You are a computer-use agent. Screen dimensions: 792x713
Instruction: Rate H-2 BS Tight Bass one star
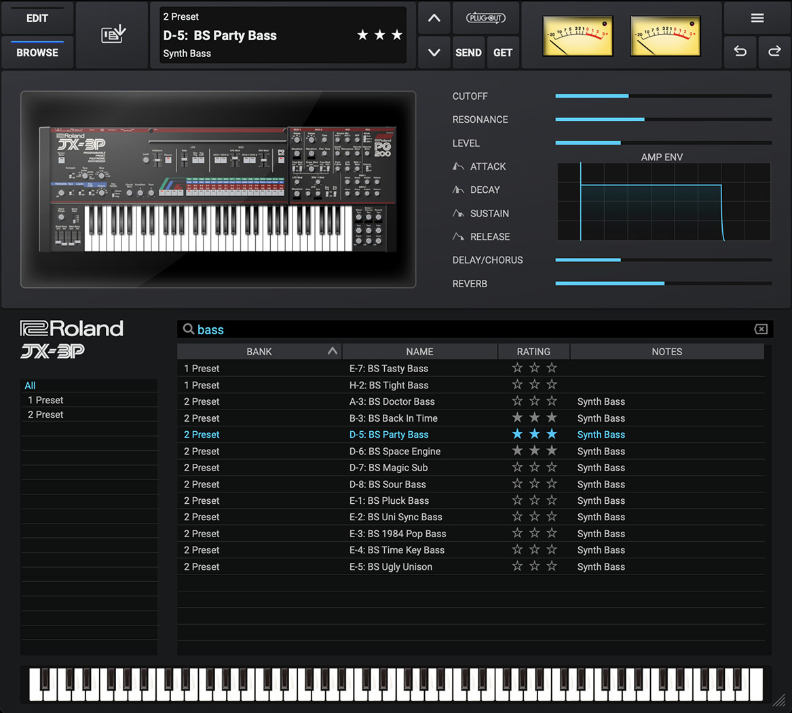coord(517,384)
